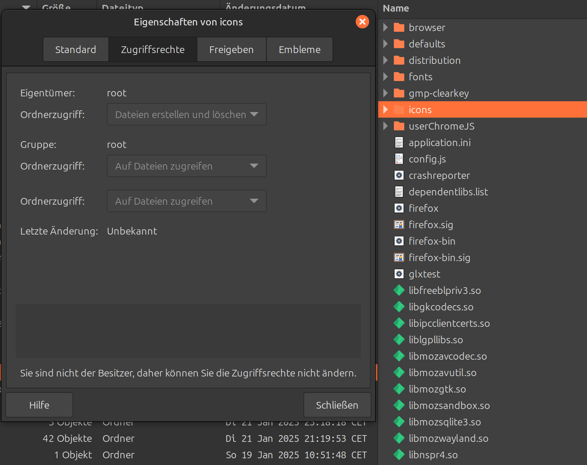Click the fonts folder icon

click(399, 77)
